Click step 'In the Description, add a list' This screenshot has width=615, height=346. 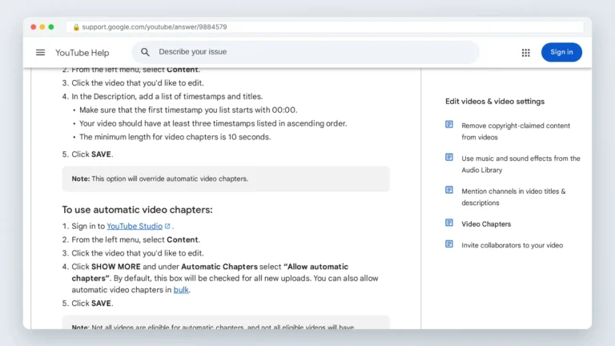click(x=167, y=96)
